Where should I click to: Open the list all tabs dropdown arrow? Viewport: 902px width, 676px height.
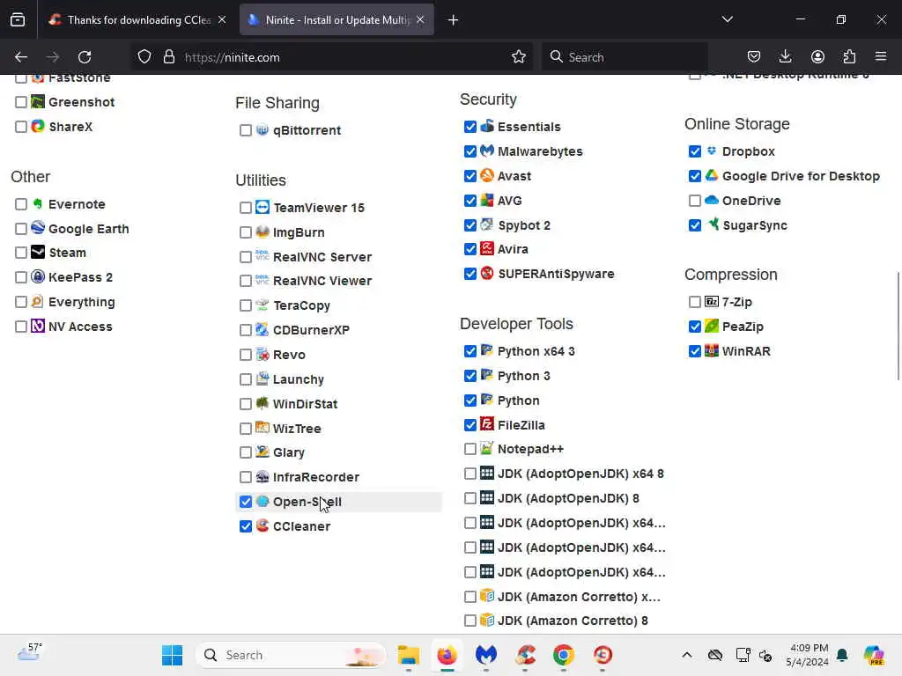click(727, 19)
